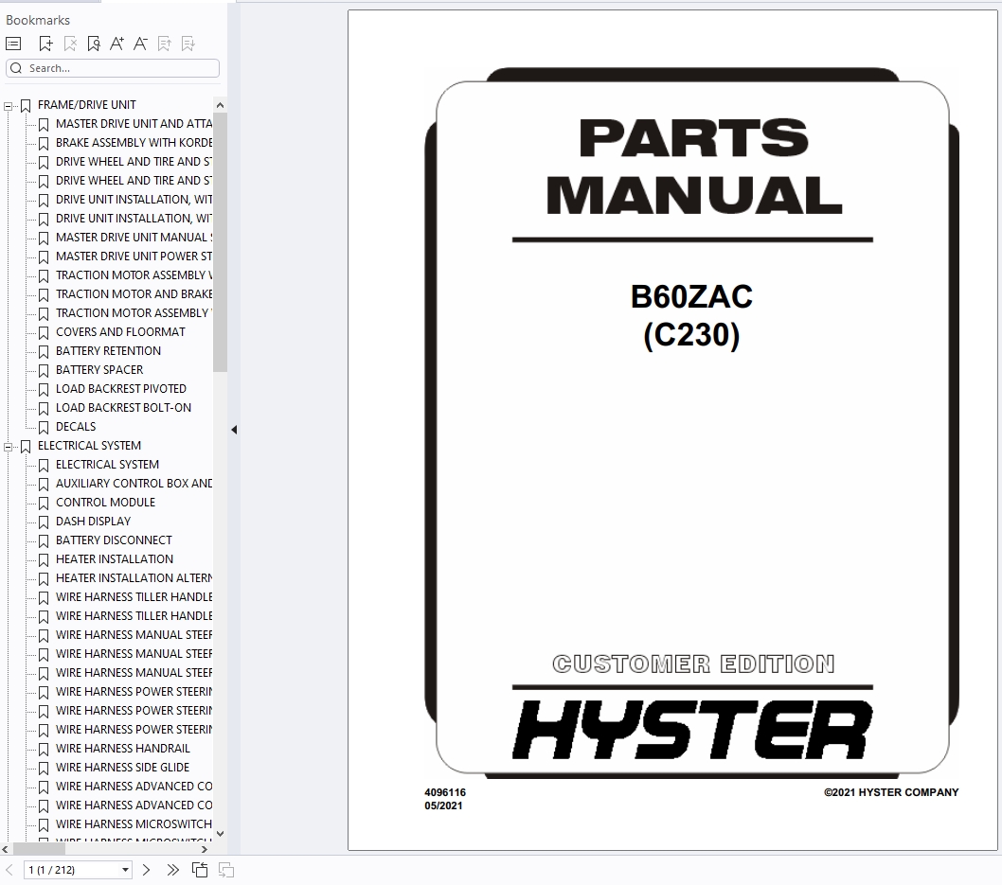Click the bookmarks scroll down arrow

click(220, 833)
